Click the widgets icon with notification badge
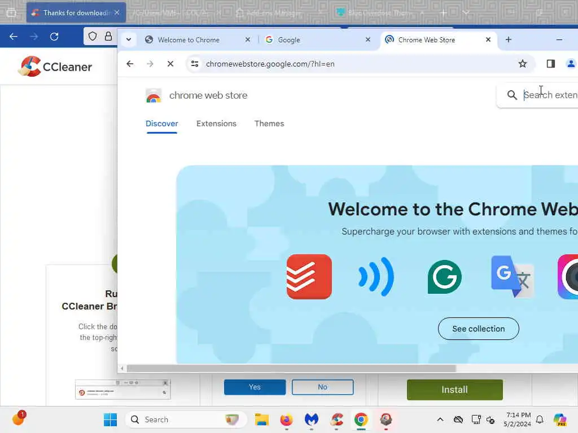 [19, 419]
